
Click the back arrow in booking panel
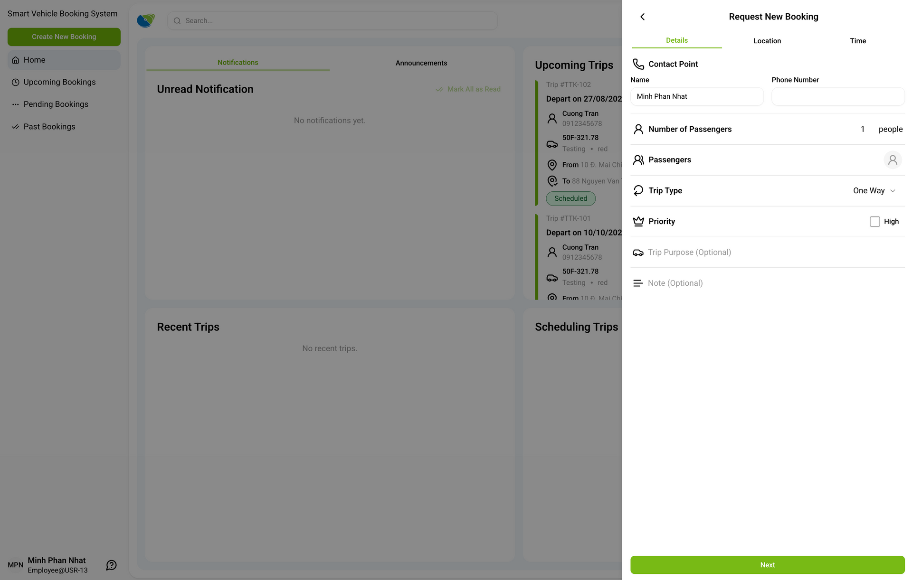tap(642, 17)
